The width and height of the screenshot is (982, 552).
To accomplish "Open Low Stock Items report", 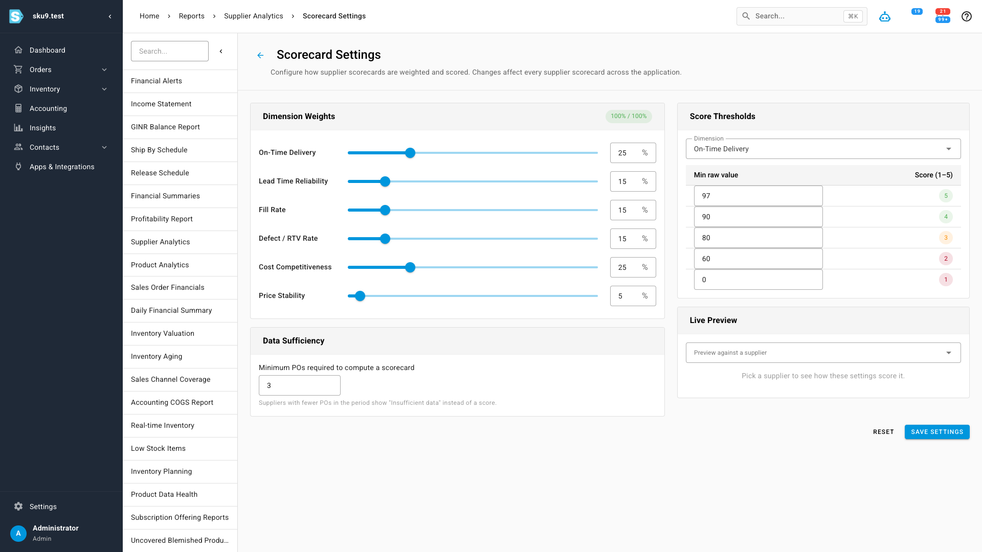I will 180,448.
